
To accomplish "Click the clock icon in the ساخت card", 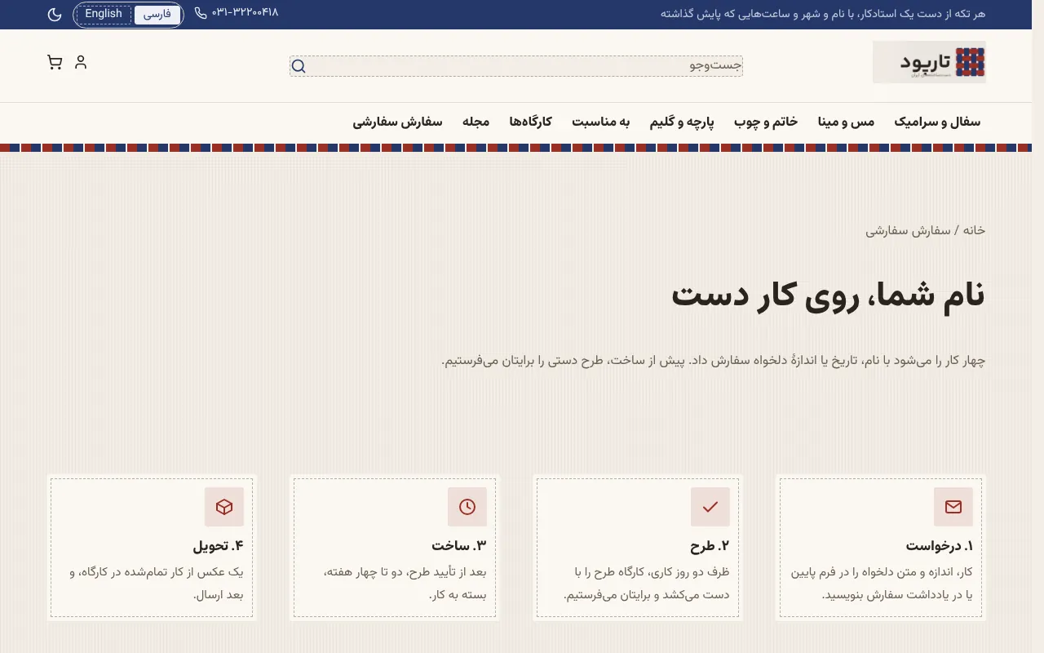I will coord(467,507).
